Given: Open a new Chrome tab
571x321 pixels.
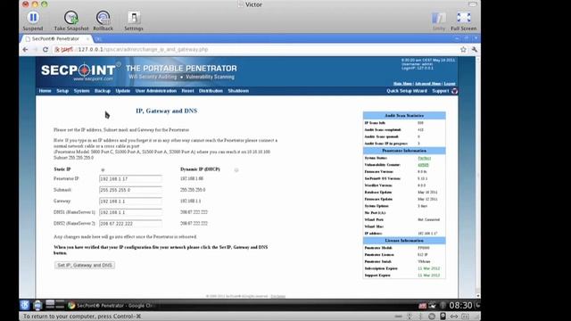Looking at the screenshot, I should 97,38.
